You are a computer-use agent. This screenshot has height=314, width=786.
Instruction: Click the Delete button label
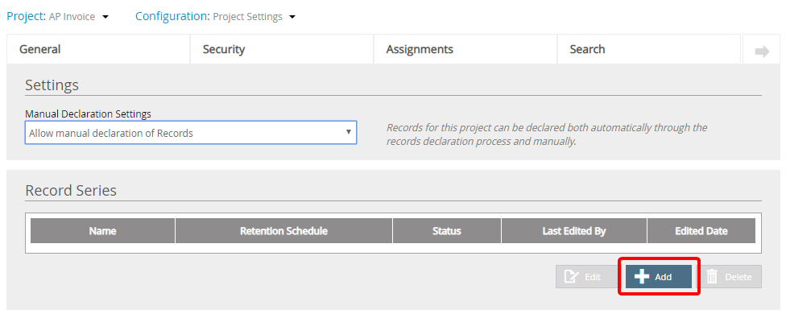click(x=738, y=277)
